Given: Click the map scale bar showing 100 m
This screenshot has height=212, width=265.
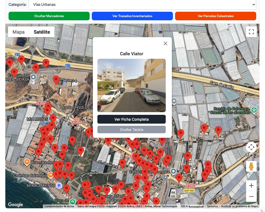Looking at the screenshot, I should click(192, 206).
